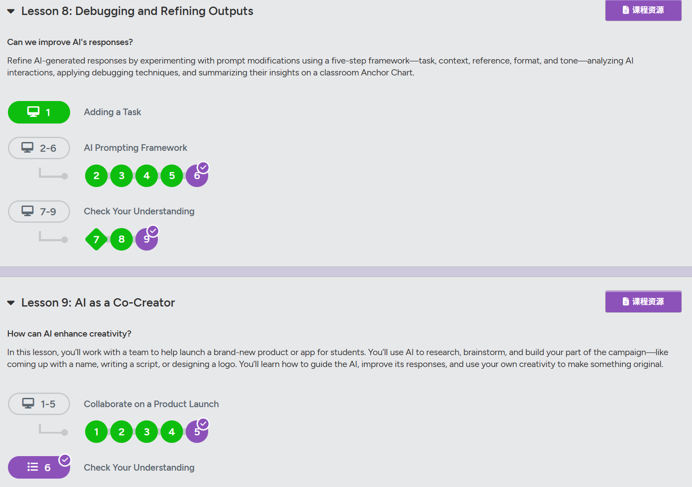Select level 2 bubble in AI Prompting Framework
This screenshot has width=692, height=487.
pos(96,176)
